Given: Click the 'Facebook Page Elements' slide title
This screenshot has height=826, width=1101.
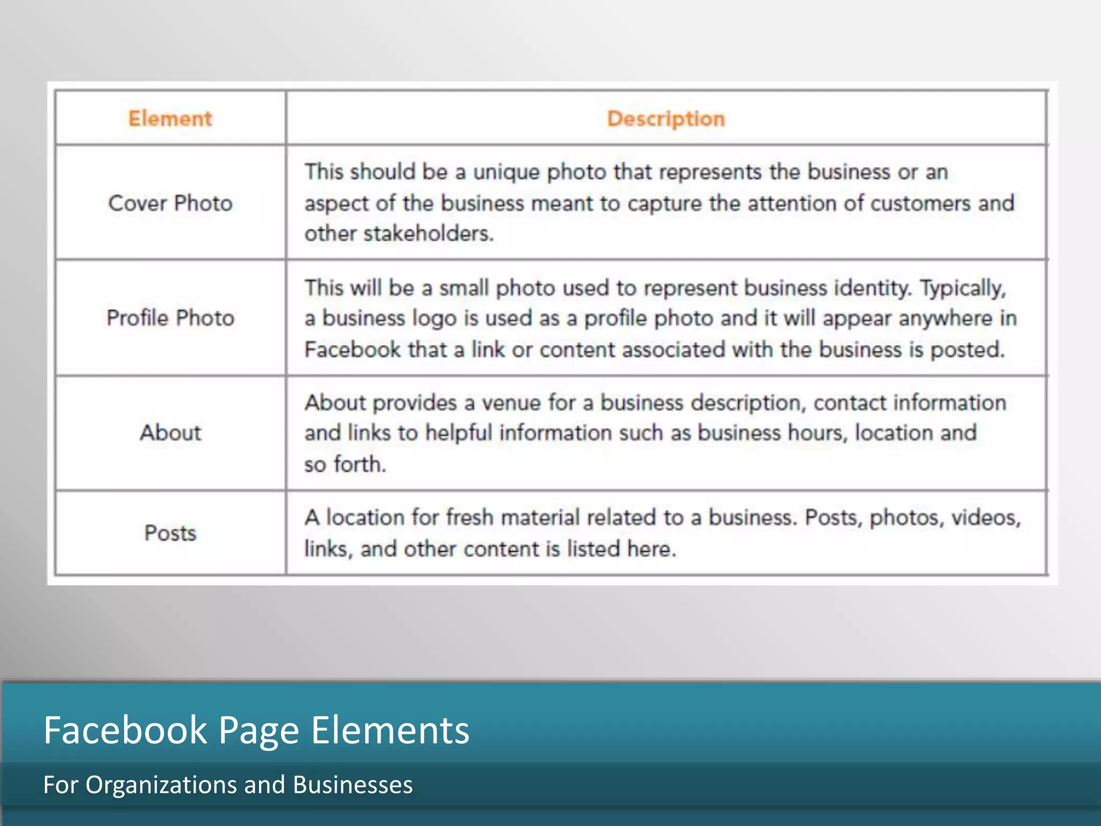Looking at the screenshot, I should [256, 730].
